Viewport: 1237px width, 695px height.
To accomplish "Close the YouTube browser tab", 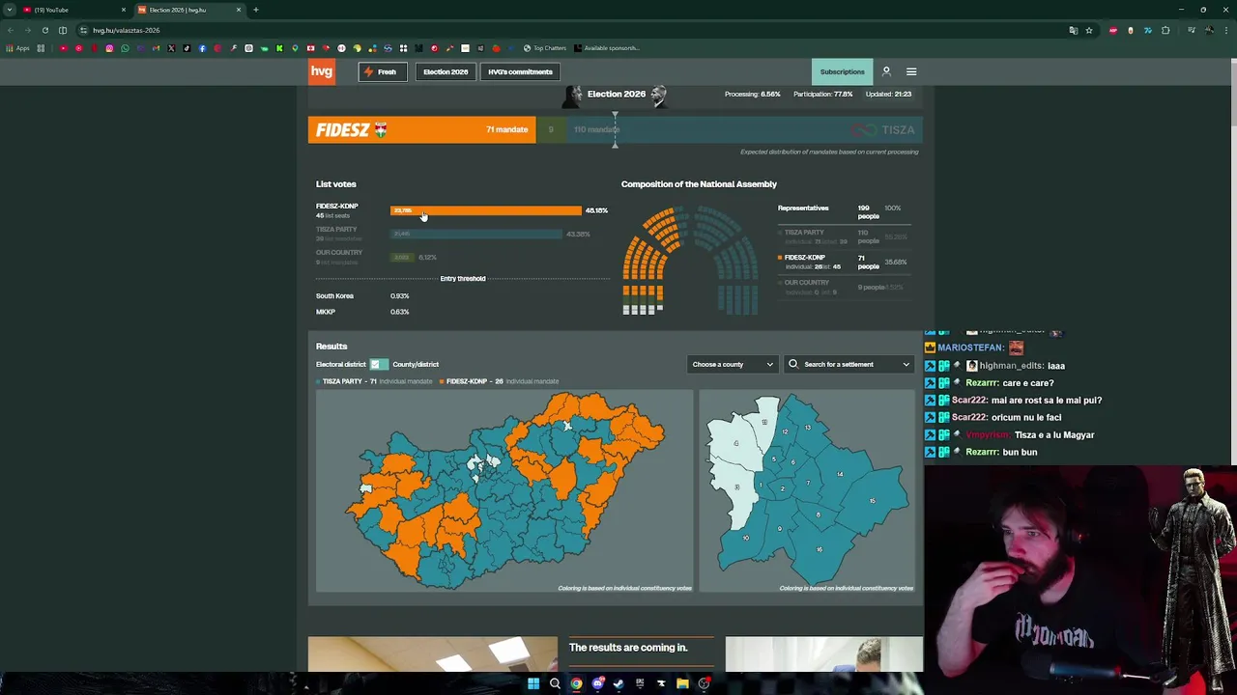I will pos(123,10).
